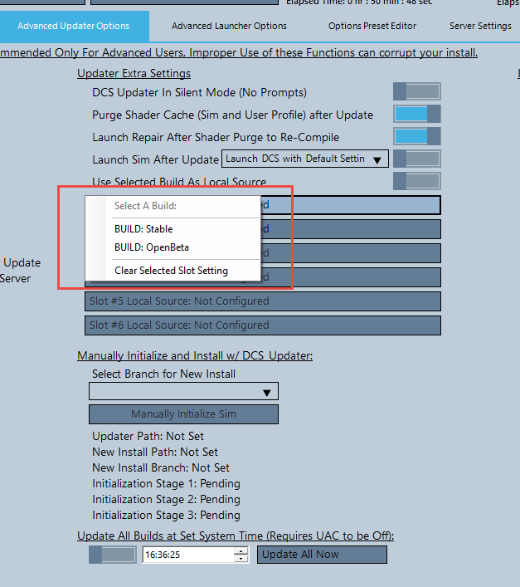Decrease scheduled time with down spinner arrow
The image size is (520, 587).
(241, 559)
